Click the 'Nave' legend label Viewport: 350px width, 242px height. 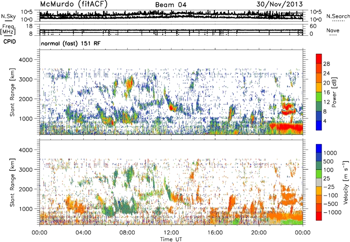pos(333,30)
